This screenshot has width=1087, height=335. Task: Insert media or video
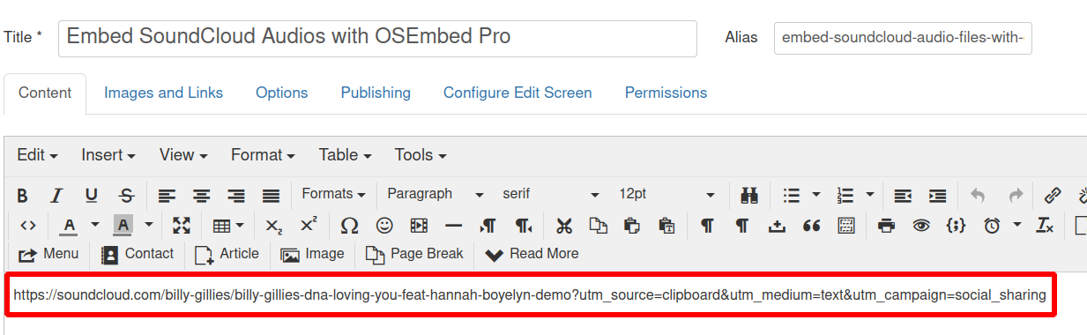tap(419, 226)
